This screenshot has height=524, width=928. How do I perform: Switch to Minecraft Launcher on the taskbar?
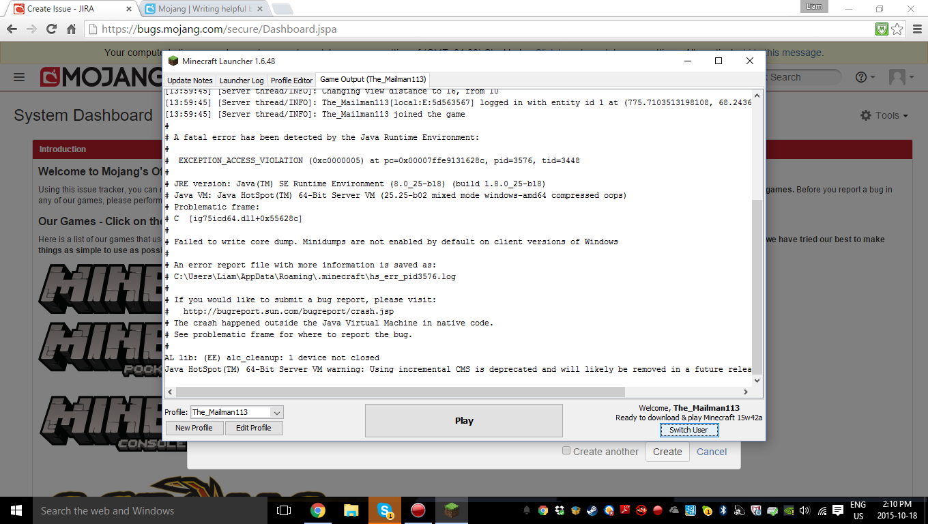(x=451, y=510)
